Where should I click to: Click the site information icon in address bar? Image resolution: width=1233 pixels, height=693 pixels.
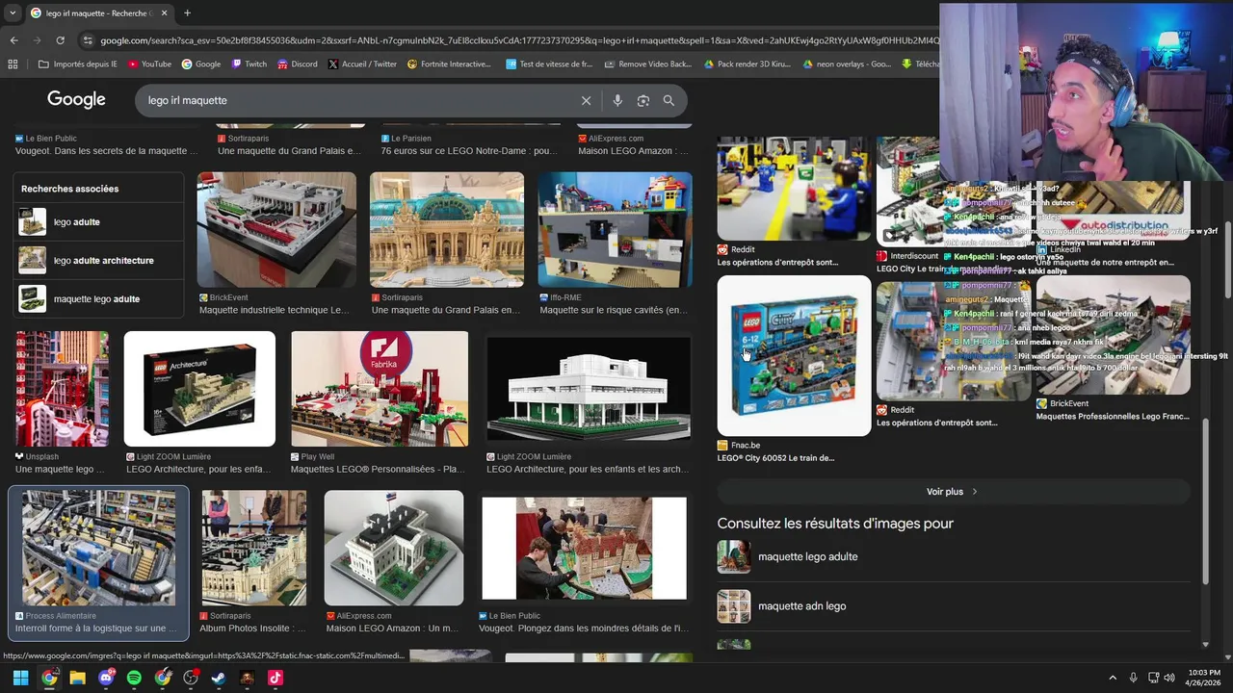89,40
